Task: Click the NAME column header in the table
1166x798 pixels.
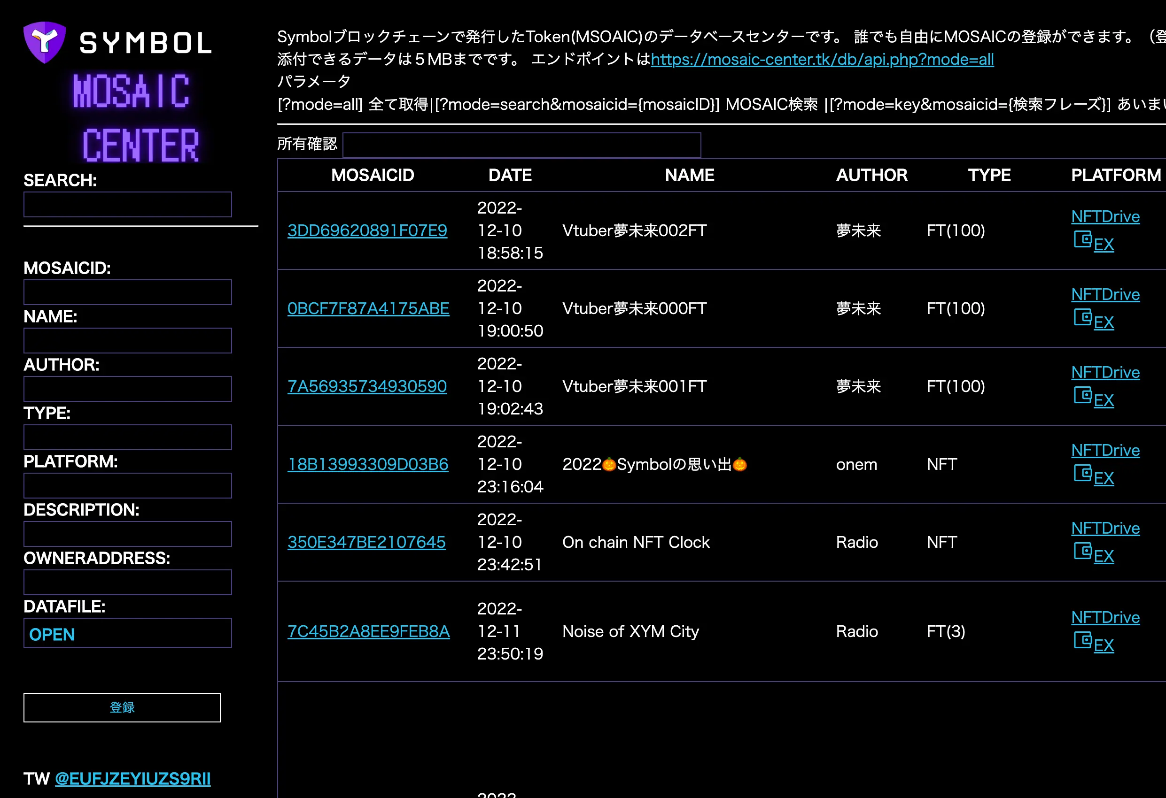Action: pyautogui.click(x=690, y=175)
